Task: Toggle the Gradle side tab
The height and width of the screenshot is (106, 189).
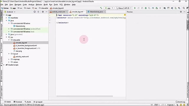Action: point(188,15)
